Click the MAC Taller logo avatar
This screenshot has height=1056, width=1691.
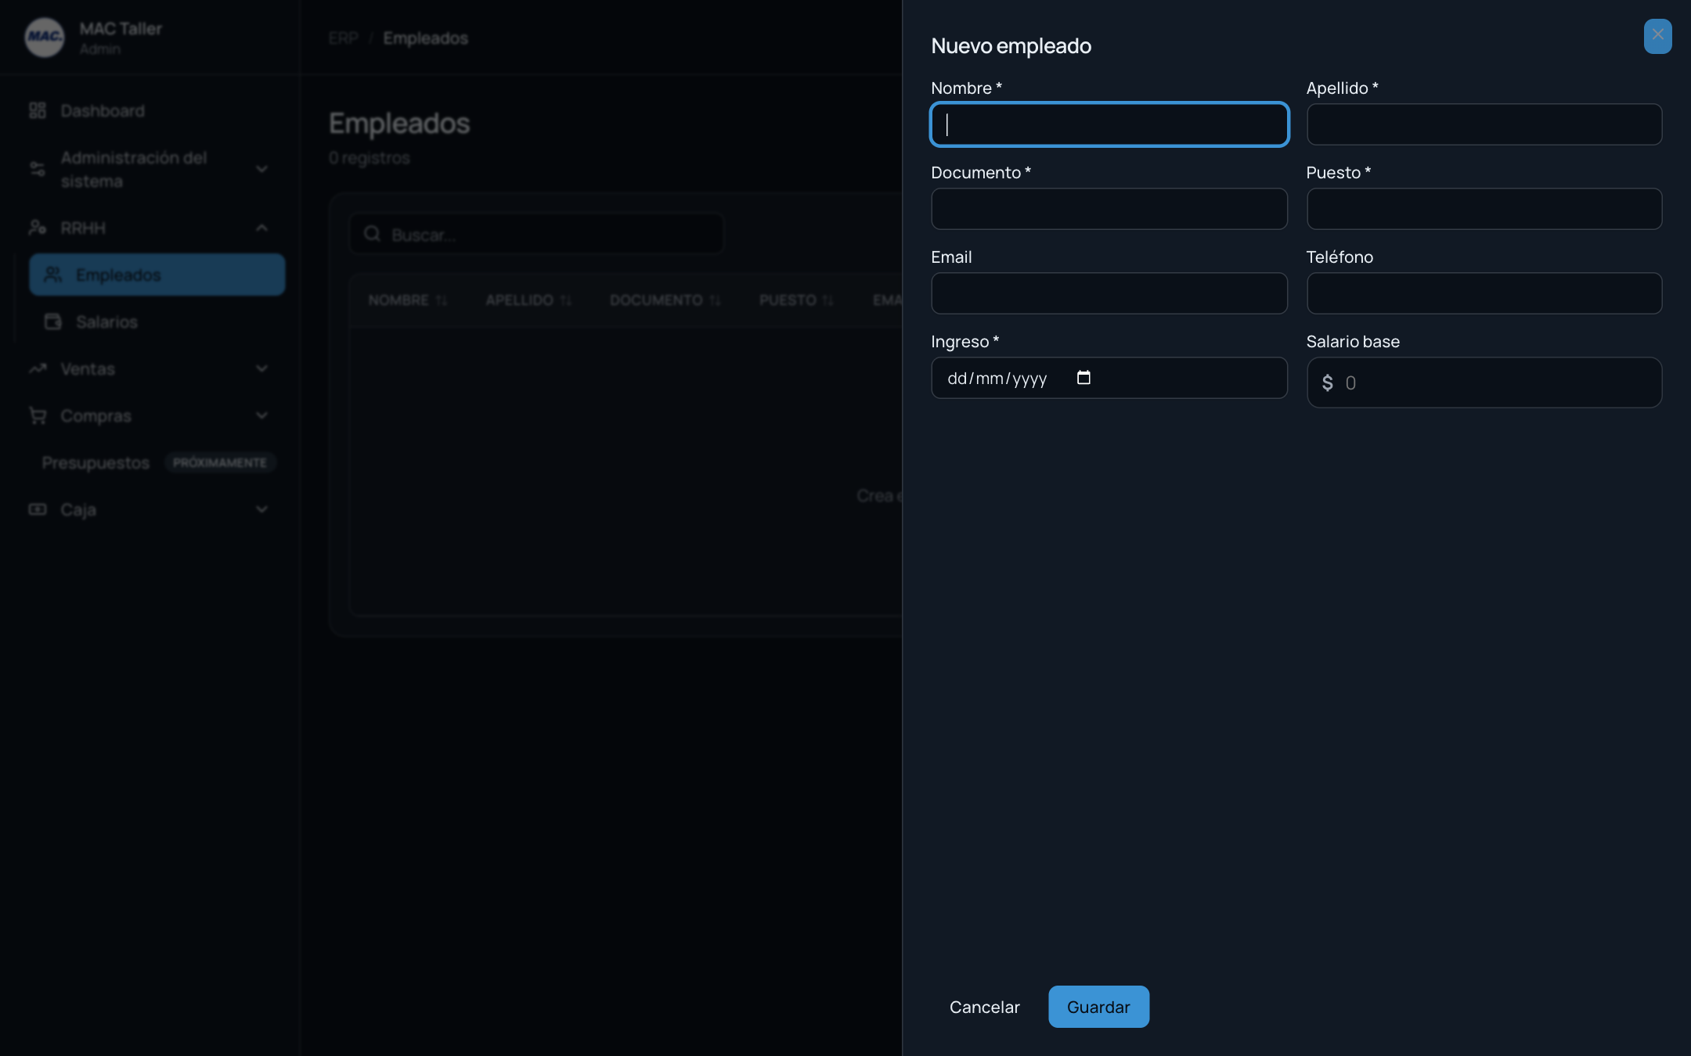45,37
